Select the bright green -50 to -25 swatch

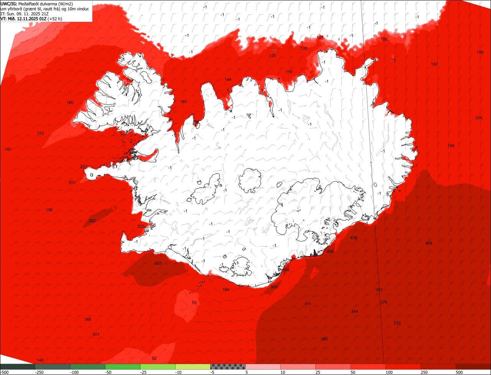123,367
